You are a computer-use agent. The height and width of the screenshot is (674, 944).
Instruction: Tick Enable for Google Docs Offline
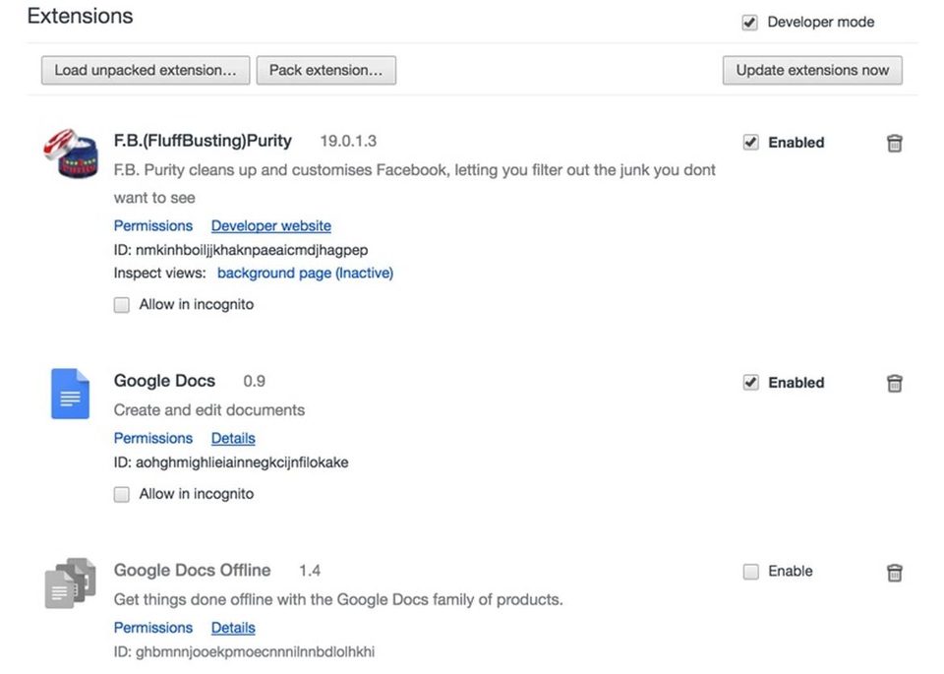[750, 571]
